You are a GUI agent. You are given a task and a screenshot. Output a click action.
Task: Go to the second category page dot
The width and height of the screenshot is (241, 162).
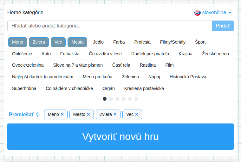click(x=111, y=99)
